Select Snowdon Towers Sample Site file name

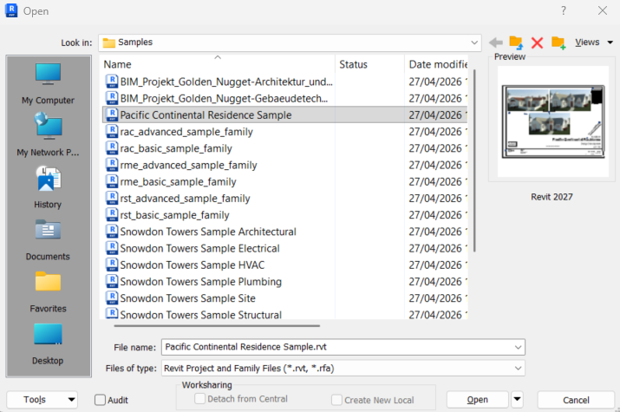coord(188,298)
